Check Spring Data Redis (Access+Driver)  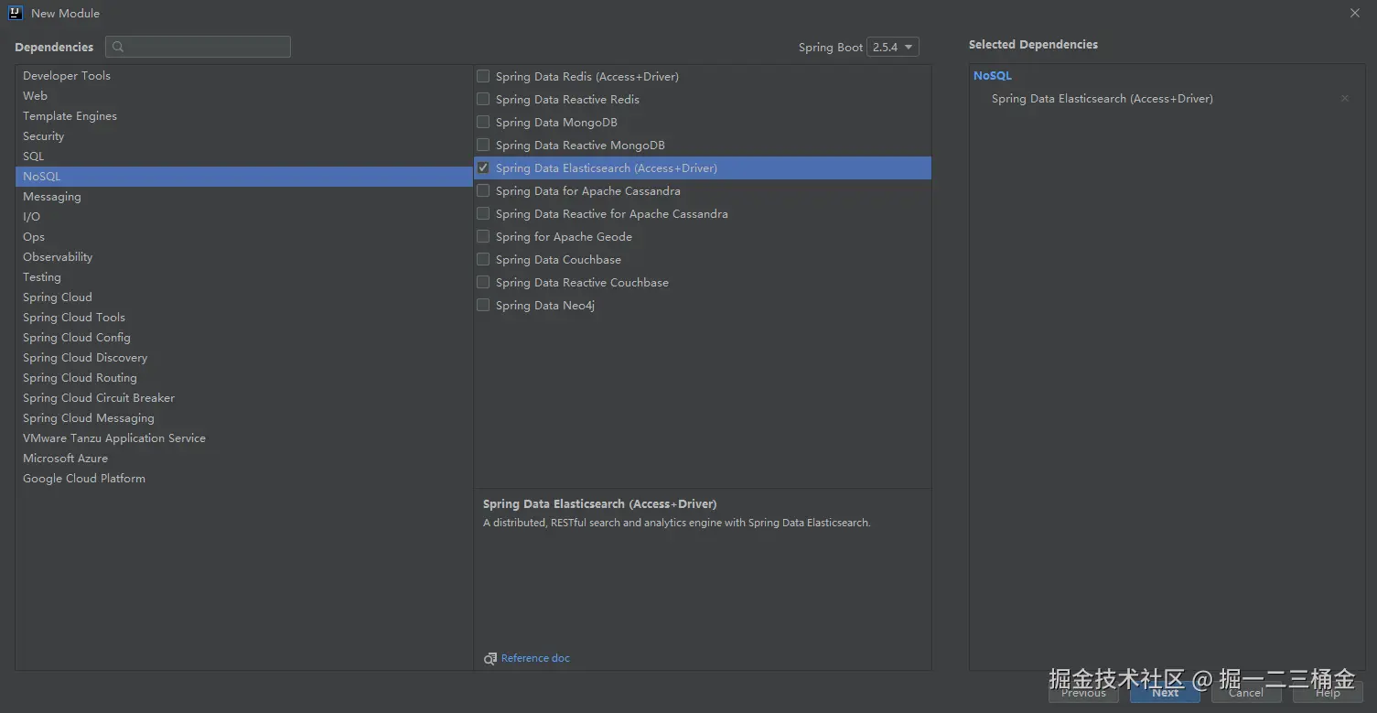(x=483, y=76)
